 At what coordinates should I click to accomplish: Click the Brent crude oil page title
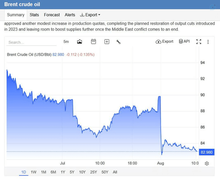tap(22, 4)
